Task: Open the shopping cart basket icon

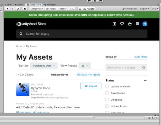Action: point(130,24)
